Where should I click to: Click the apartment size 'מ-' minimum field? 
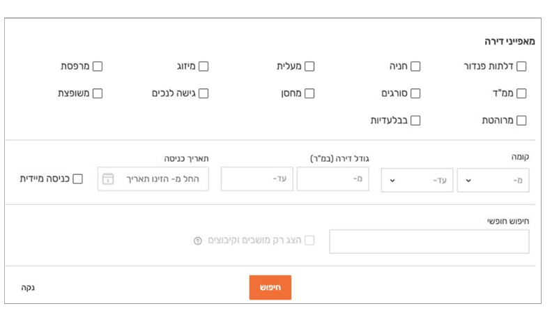point(333,179)
